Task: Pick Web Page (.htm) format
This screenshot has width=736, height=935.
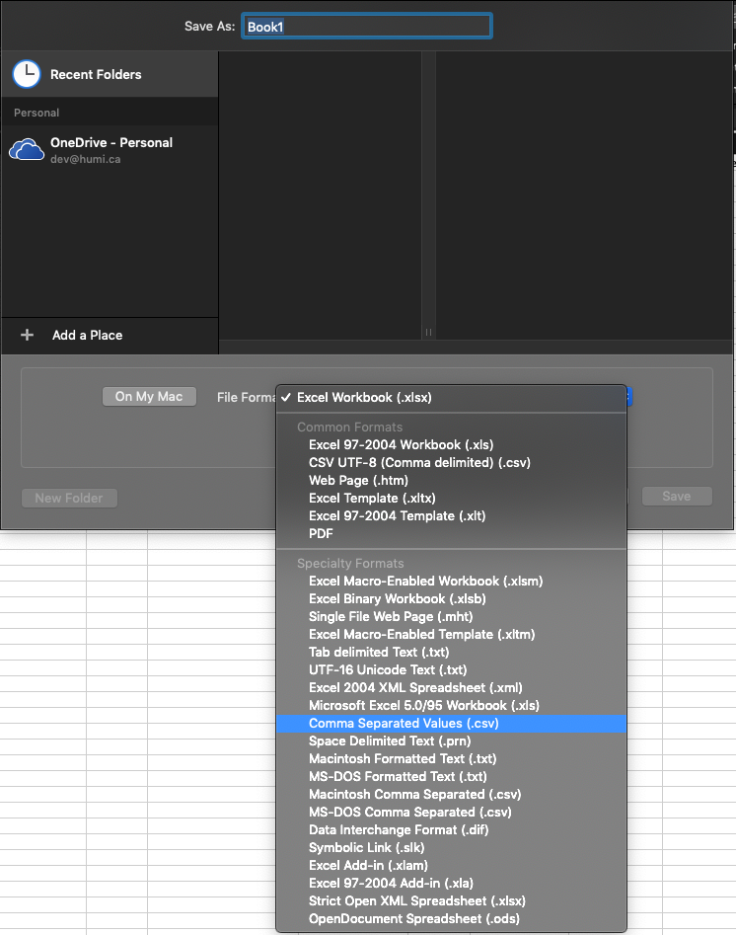Action: [x=451, y=481]
